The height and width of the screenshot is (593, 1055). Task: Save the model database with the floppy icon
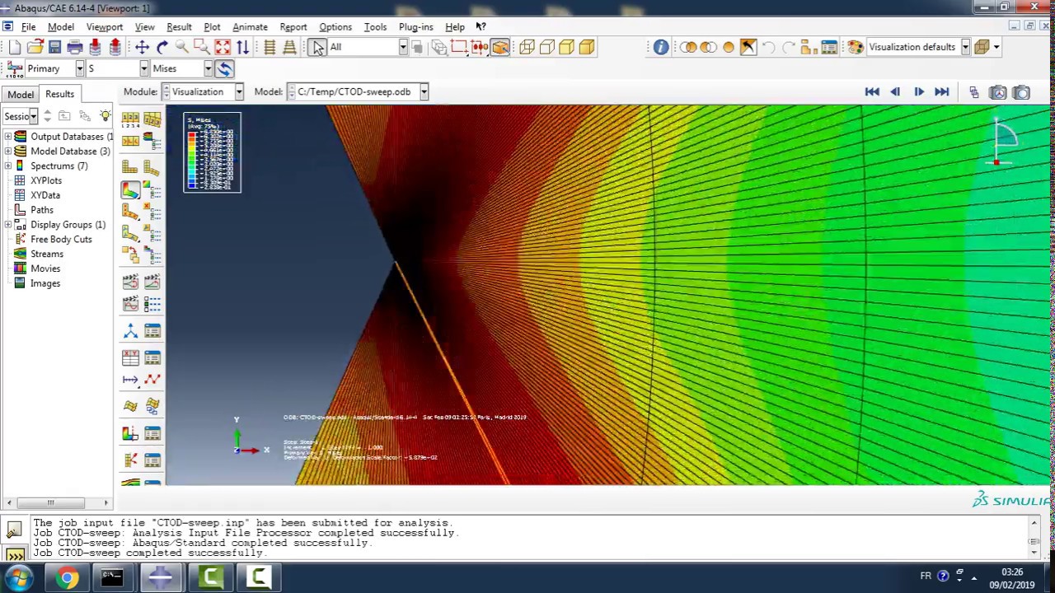(54, 47)
